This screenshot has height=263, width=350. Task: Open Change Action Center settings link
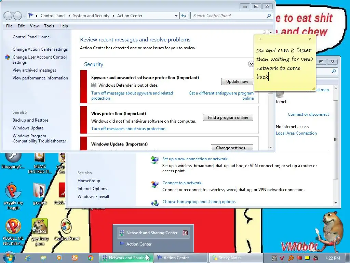[x=40, y=49]
